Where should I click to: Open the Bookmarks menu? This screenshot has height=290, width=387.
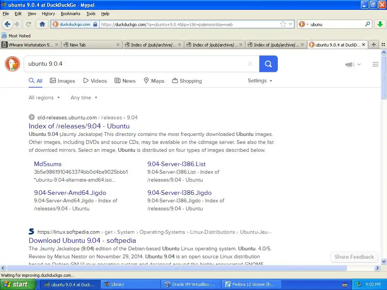(x=70, y=14)
